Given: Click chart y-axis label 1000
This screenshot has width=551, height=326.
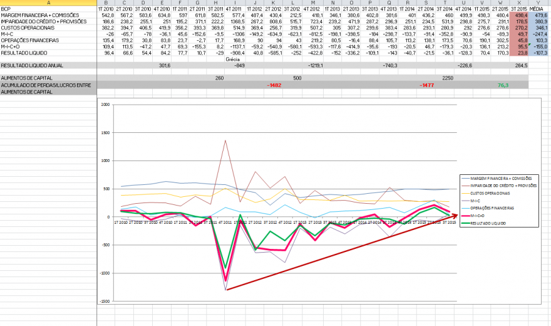Looking at the screenshot, I should click(x=105, y=160).
